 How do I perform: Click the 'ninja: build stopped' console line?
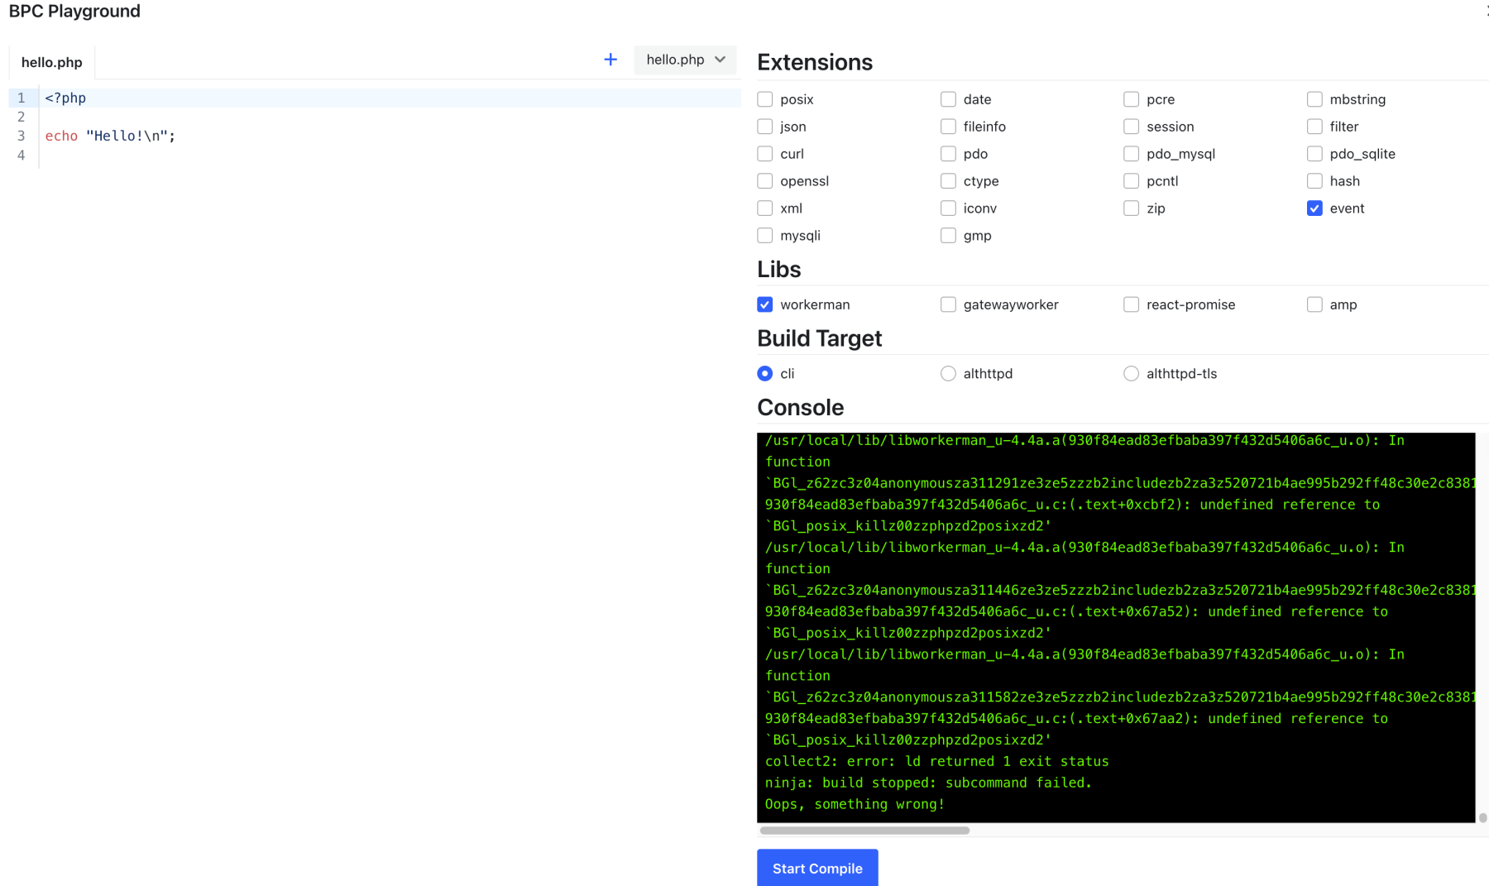tap(928, 783)
